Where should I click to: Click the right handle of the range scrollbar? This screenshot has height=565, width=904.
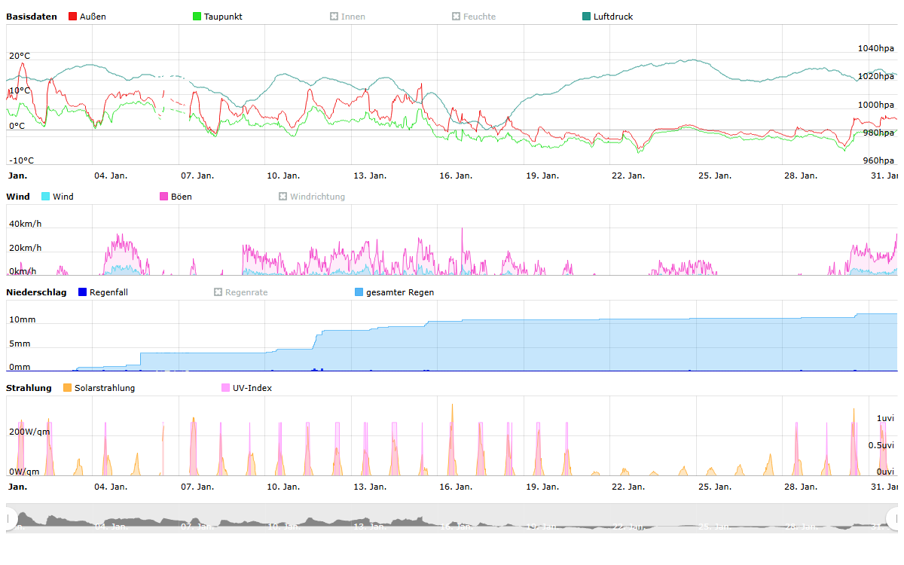[x=893, y=518]
